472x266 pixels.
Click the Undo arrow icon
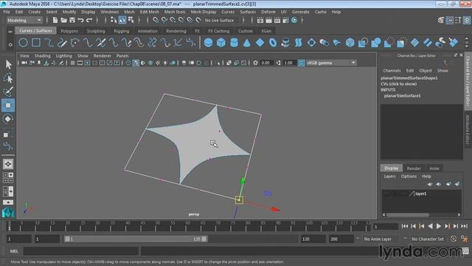pyautogui.click(x=80, y=20)
